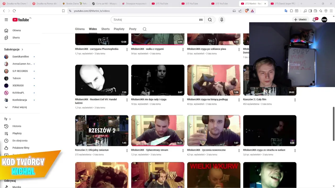Viewport: 335px width, 188px height.
Task: Open the browser main hamburger menu
Action: [331, 11]
